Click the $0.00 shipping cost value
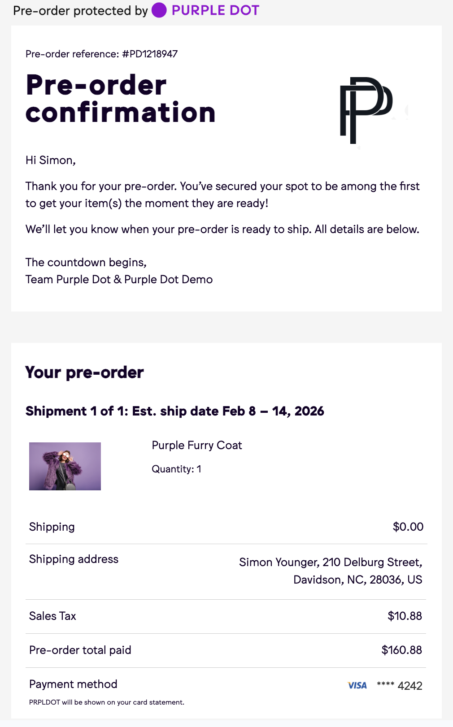Viewport: 453px width, 727px height. (408, 527)
